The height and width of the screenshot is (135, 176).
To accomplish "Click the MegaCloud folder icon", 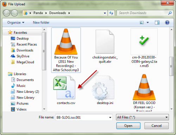I will (x=13, y=62).
